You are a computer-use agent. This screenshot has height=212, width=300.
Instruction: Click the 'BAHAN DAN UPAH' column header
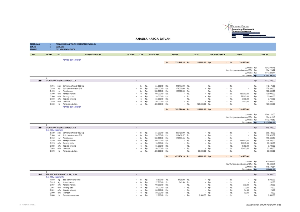tap(93, 55)
